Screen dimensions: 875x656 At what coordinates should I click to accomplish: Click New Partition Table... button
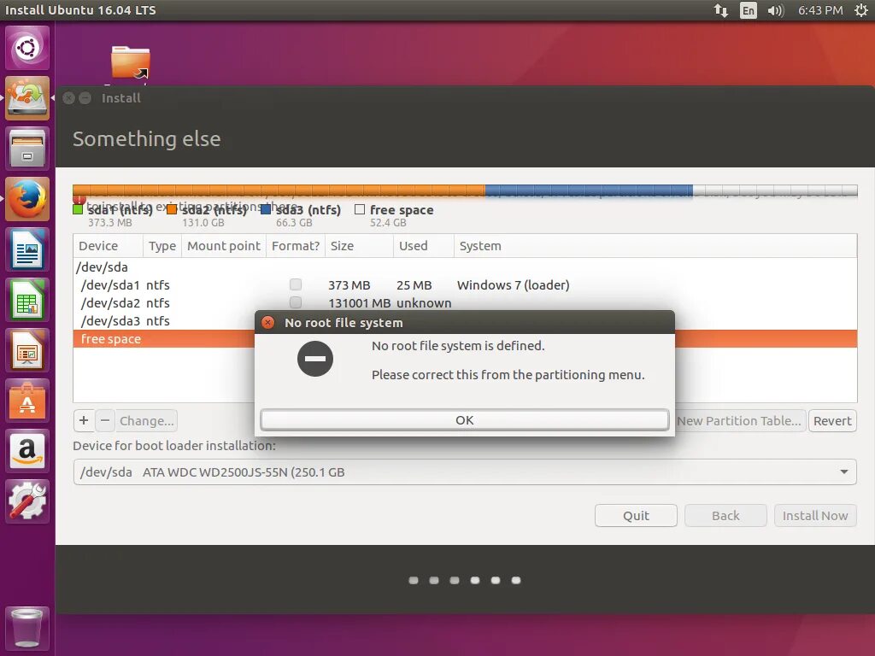coord(739,420)
